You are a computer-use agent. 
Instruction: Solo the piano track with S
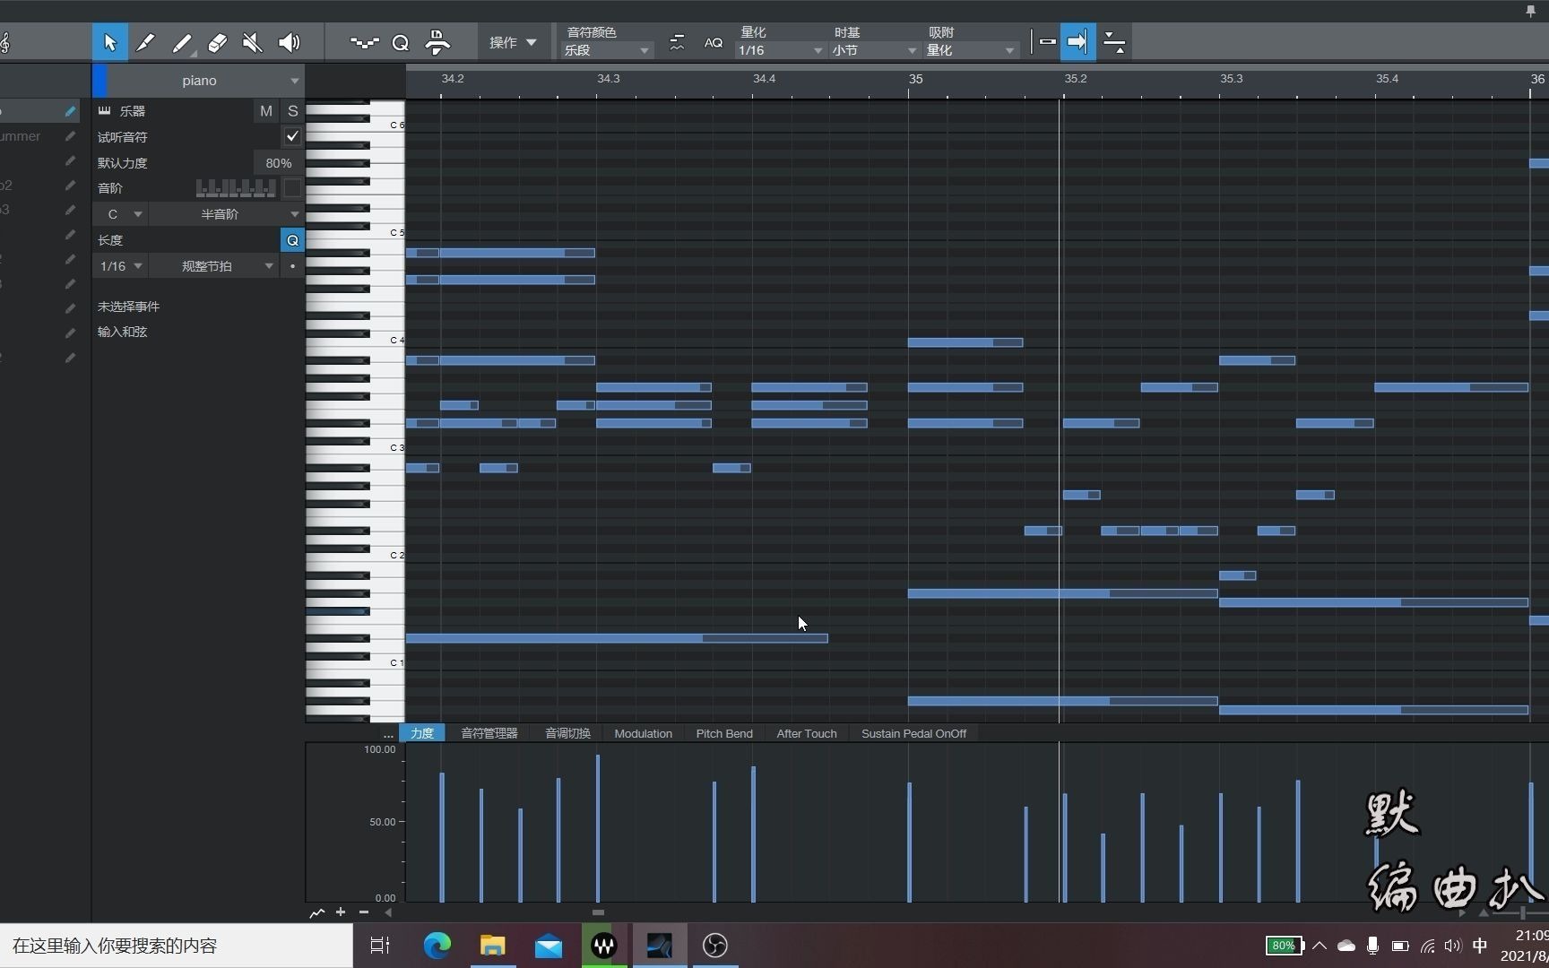pos(292,111)
